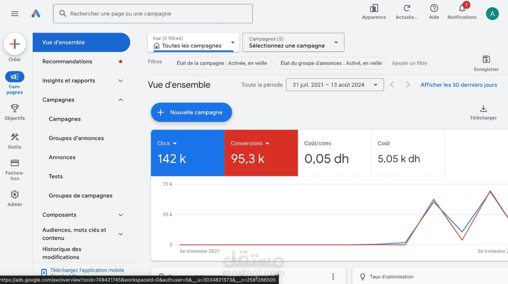Open the account avatar A
The height and width of the screenshot is (284, 508).
[492, 14]
